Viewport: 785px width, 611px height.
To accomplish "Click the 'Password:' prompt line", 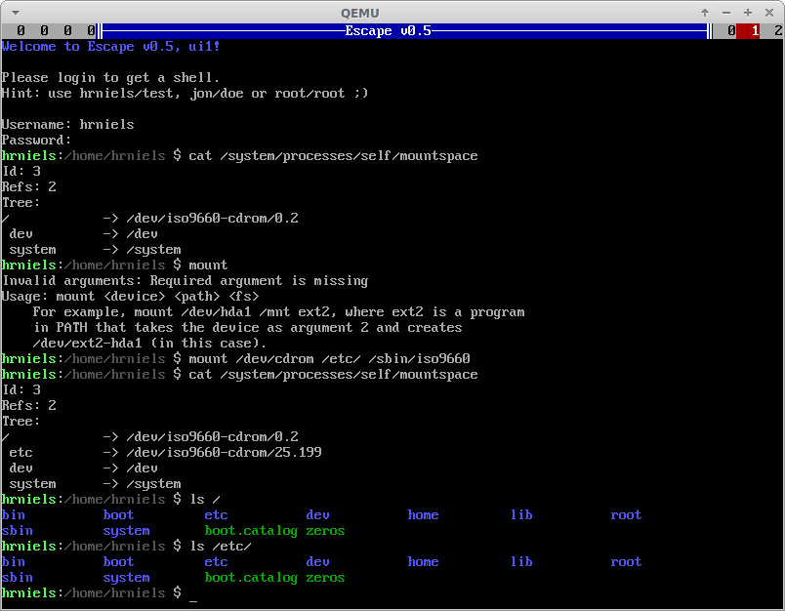I will (x=36, y=141).
